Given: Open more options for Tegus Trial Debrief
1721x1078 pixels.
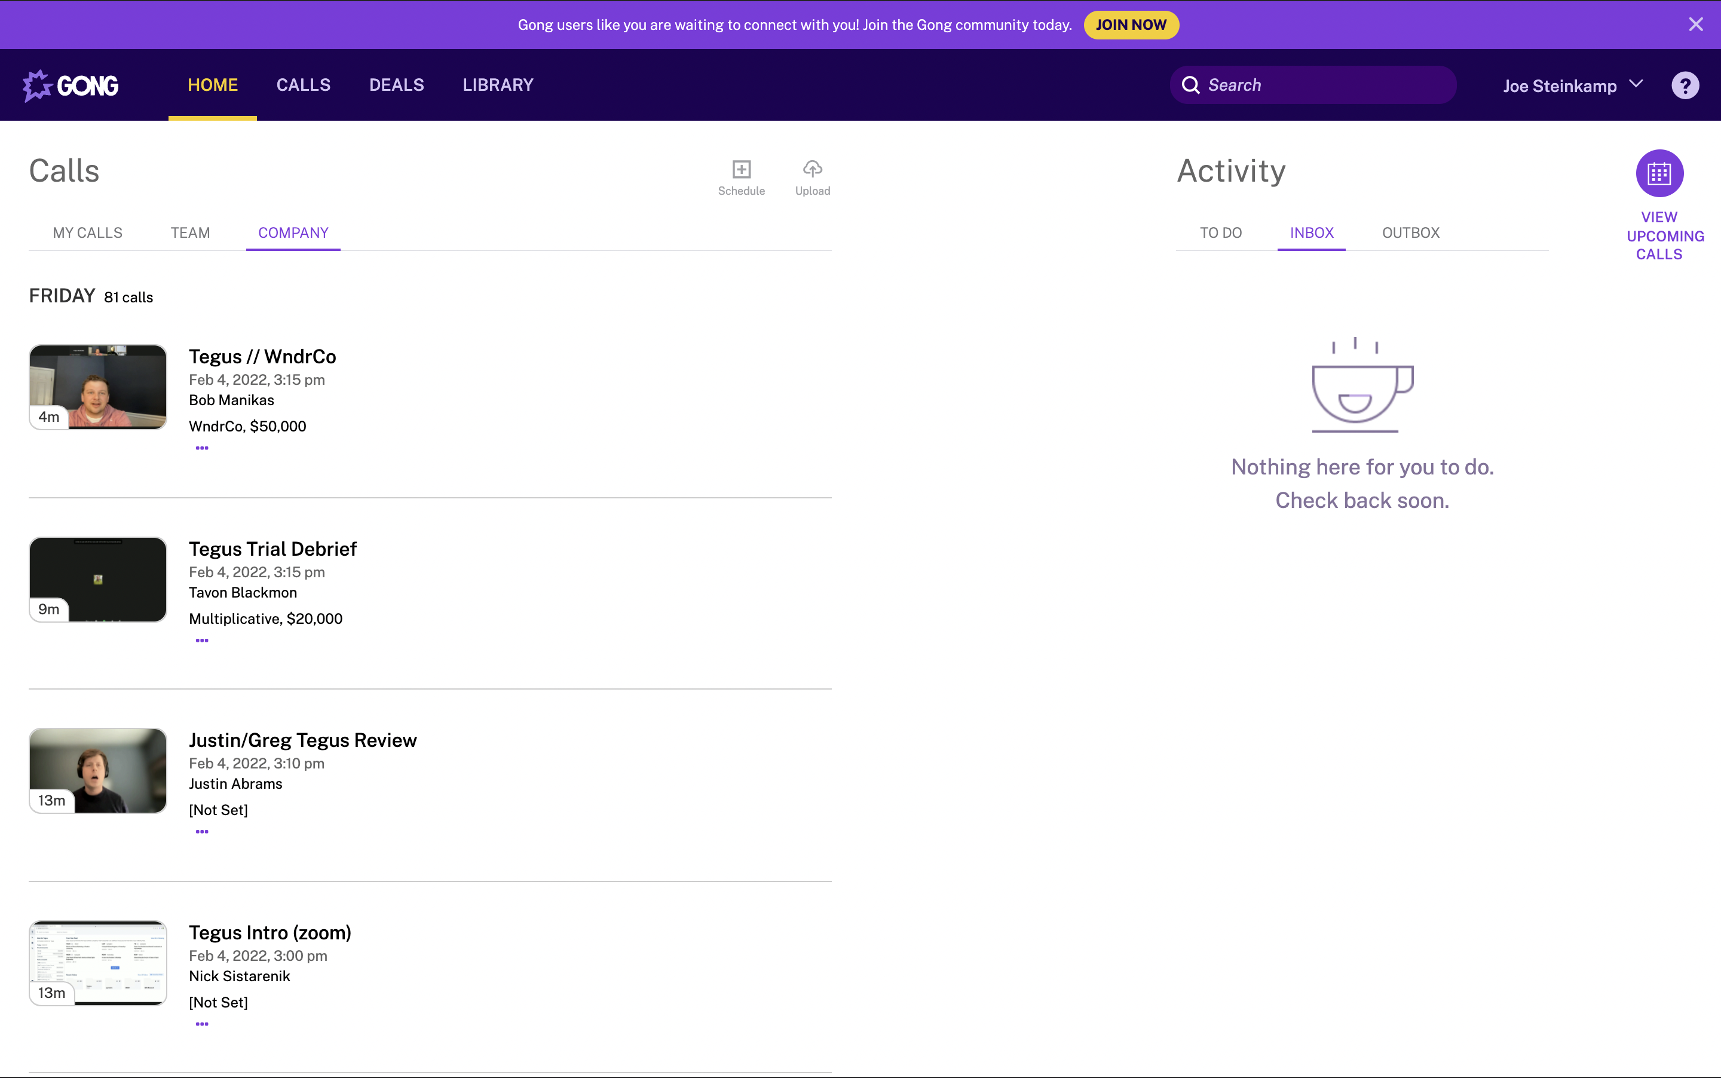Looking at the screenshot, I should tap(202, 640).
